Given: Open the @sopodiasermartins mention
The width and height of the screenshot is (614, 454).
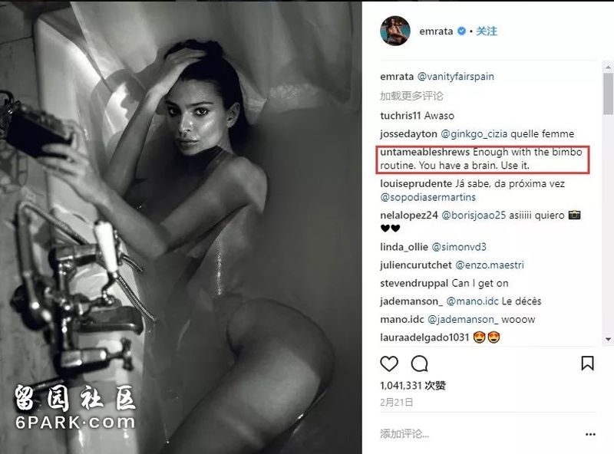Looking at the screenshot, I should click(x=427, y=197).
